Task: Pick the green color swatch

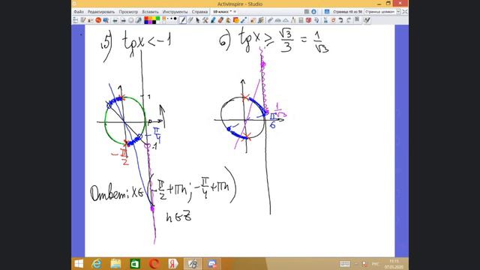Action: pos(158,18)
